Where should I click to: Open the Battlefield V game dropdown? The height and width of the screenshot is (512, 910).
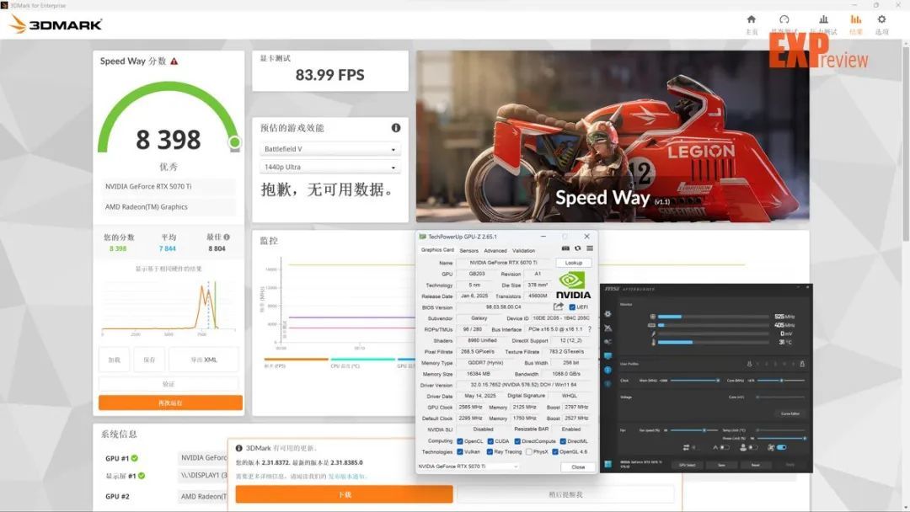pos(329,149)
